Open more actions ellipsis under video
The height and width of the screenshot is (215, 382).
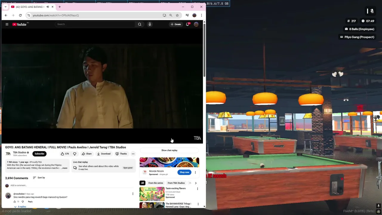133,154
